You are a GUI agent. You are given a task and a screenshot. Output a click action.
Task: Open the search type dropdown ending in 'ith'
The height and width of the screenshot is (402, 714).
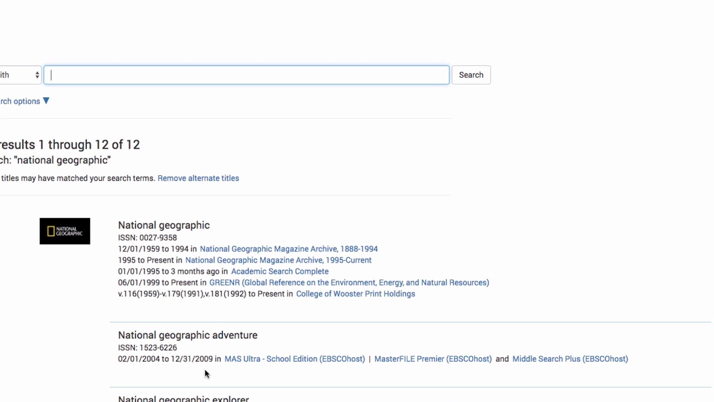pyautogui.click(x=20, y=75)
